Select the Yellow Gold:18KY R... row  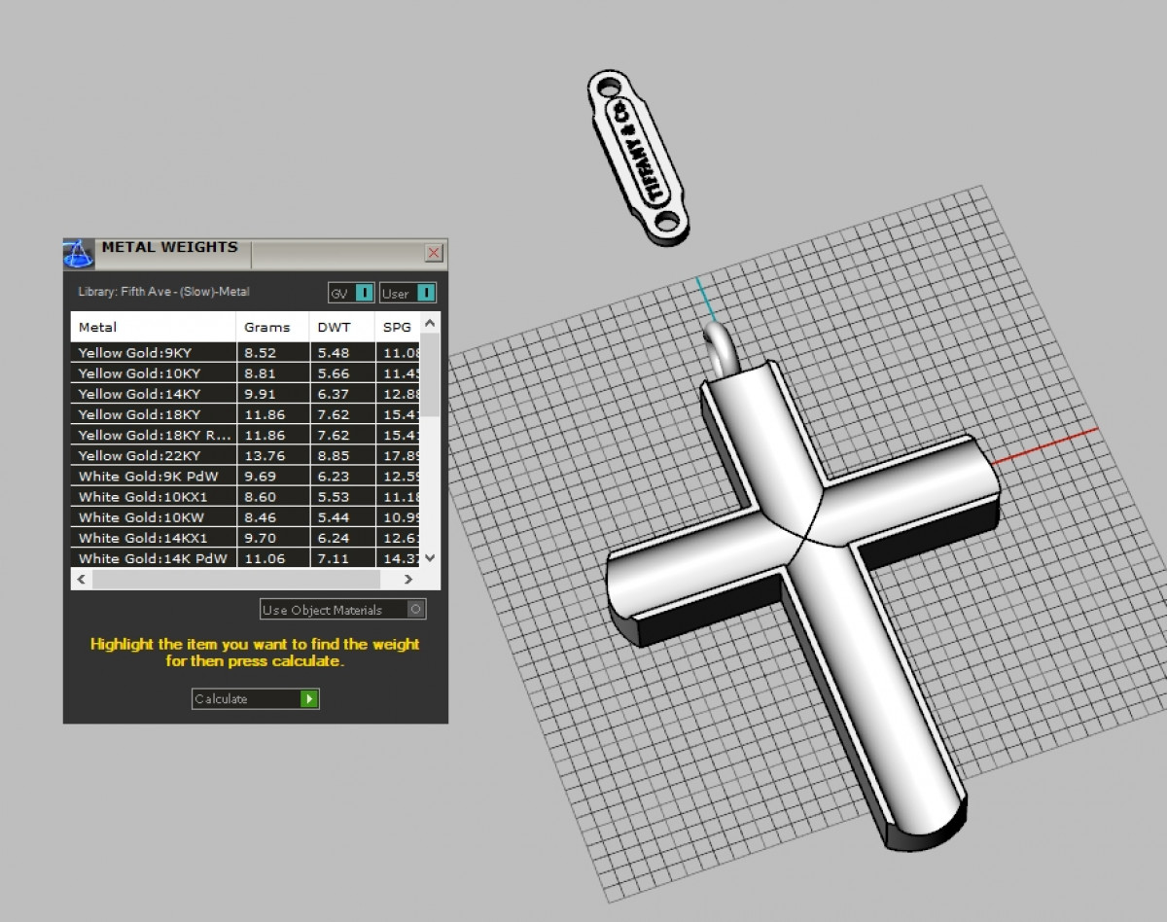click(247, 435)
